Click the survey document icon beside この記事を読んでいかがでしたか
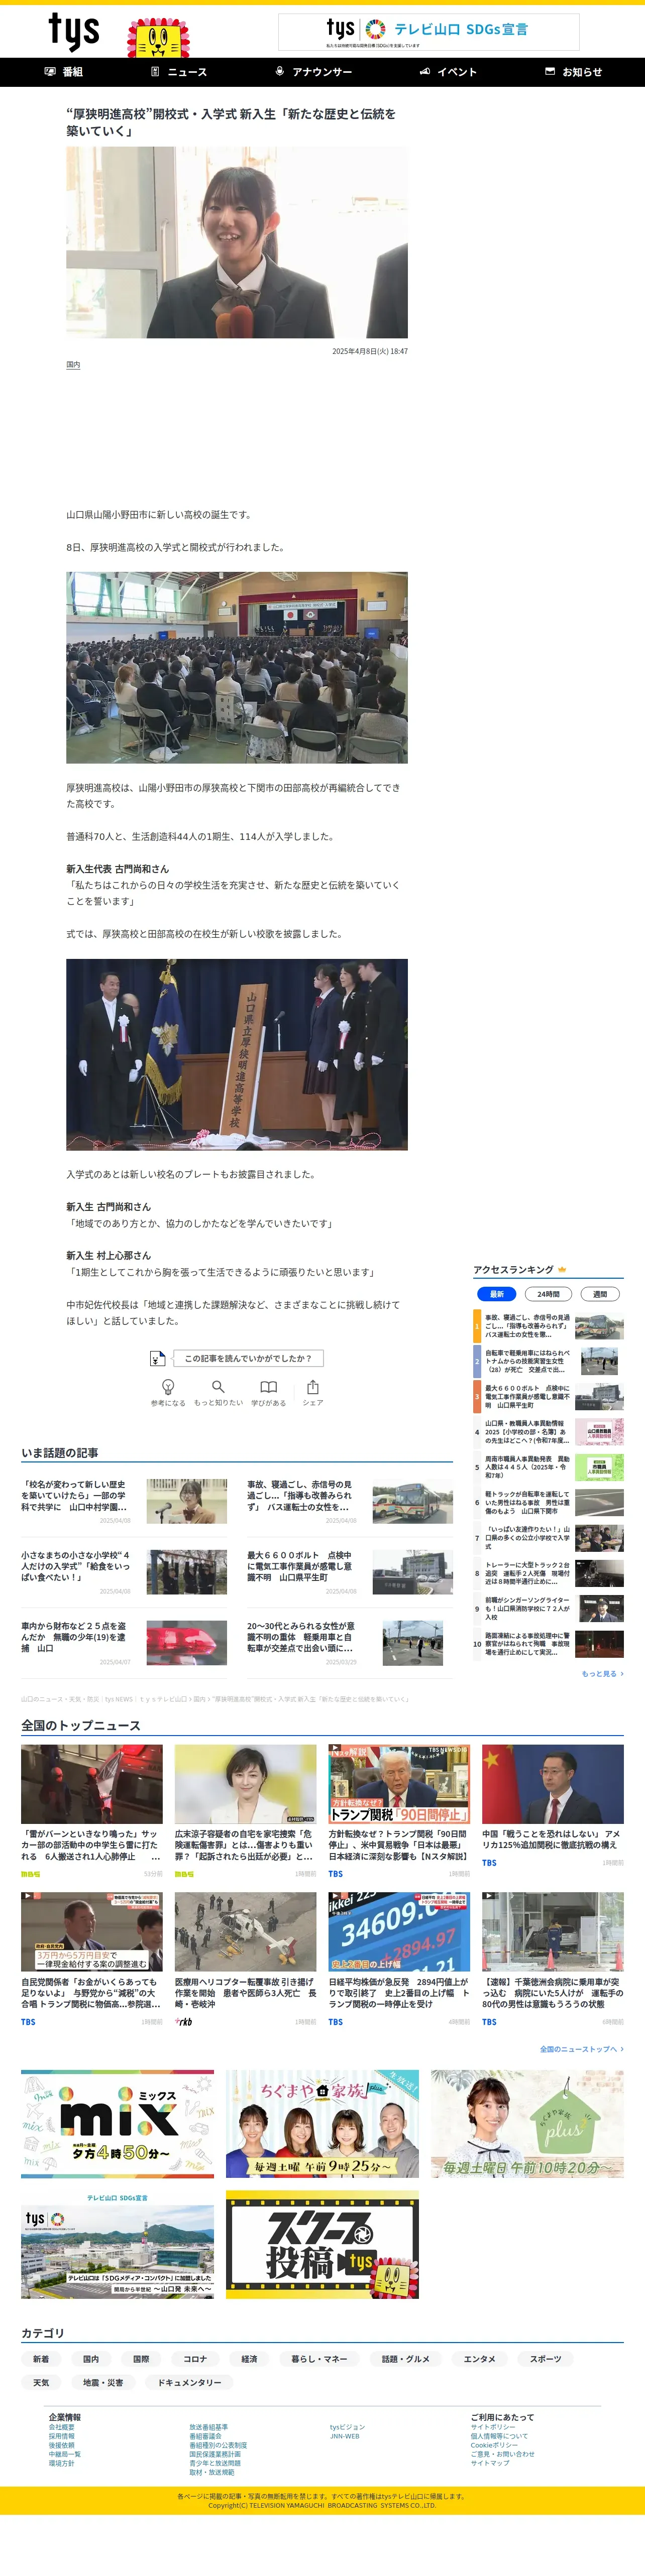The width and height of the screenshot is (645, 2576). 157,1358
